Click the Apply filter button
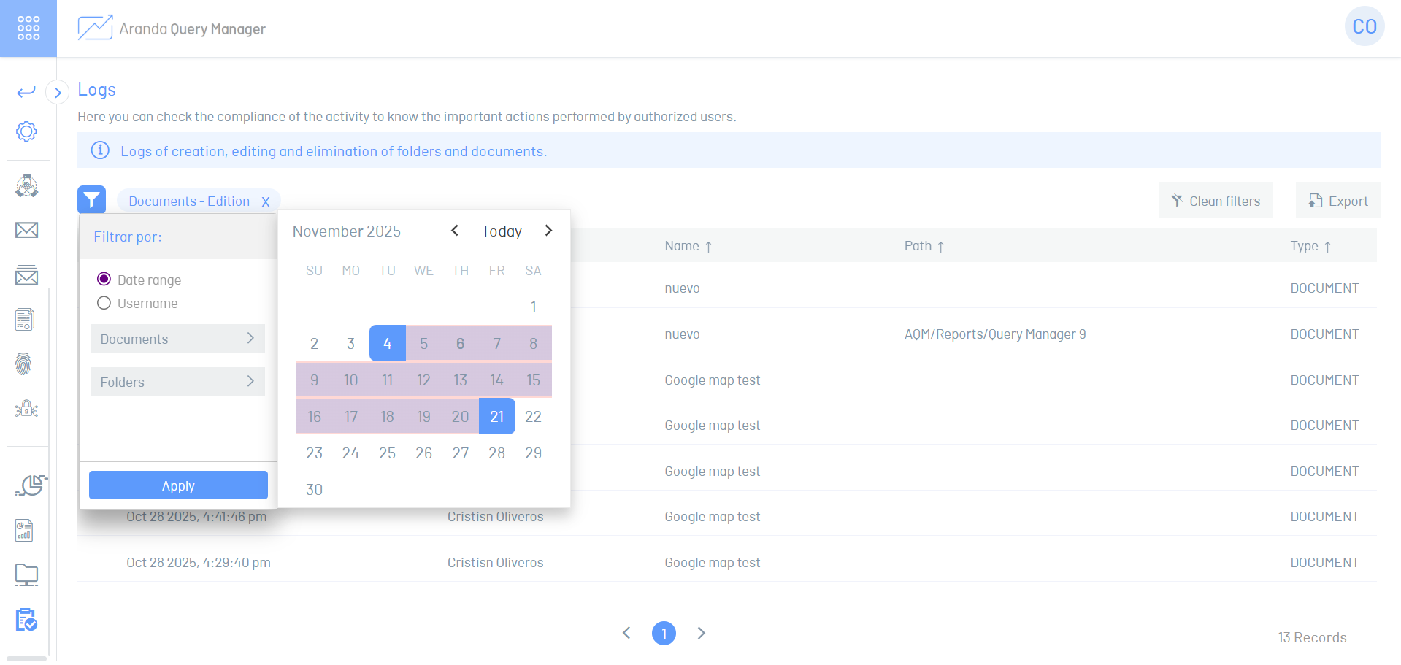Viewport: 1401px width, 665px height. click(178, 485)
